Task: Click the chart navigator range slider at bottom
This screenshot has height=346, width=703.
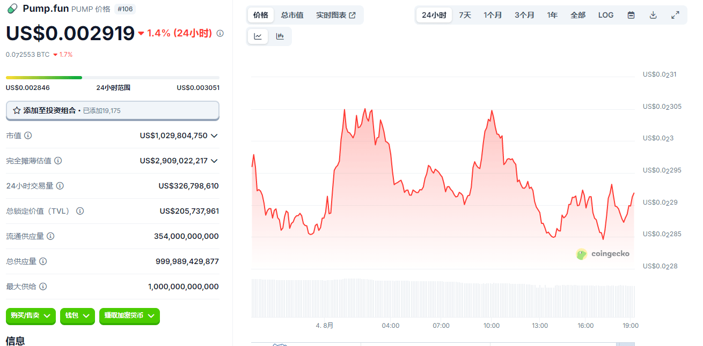Action: tap(443, 344)
